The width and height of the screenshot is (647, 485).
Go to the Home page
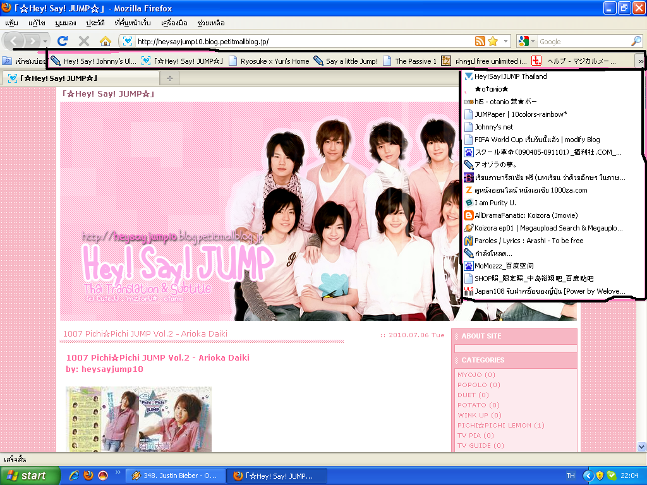click(x=106, y=41)
